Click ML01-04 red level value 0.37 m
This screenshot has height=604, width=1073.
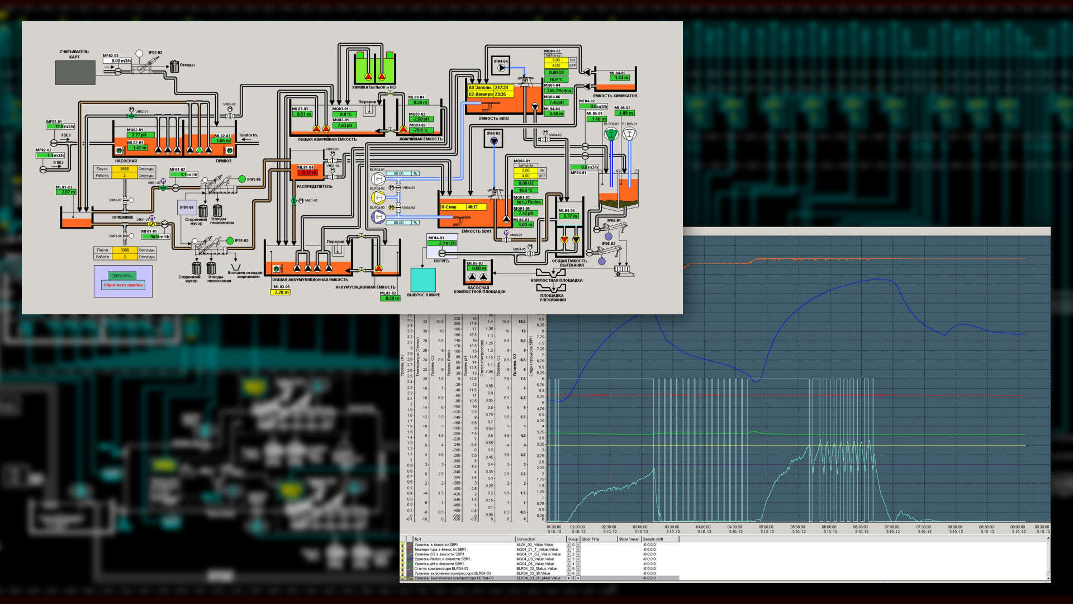point(307,172)
